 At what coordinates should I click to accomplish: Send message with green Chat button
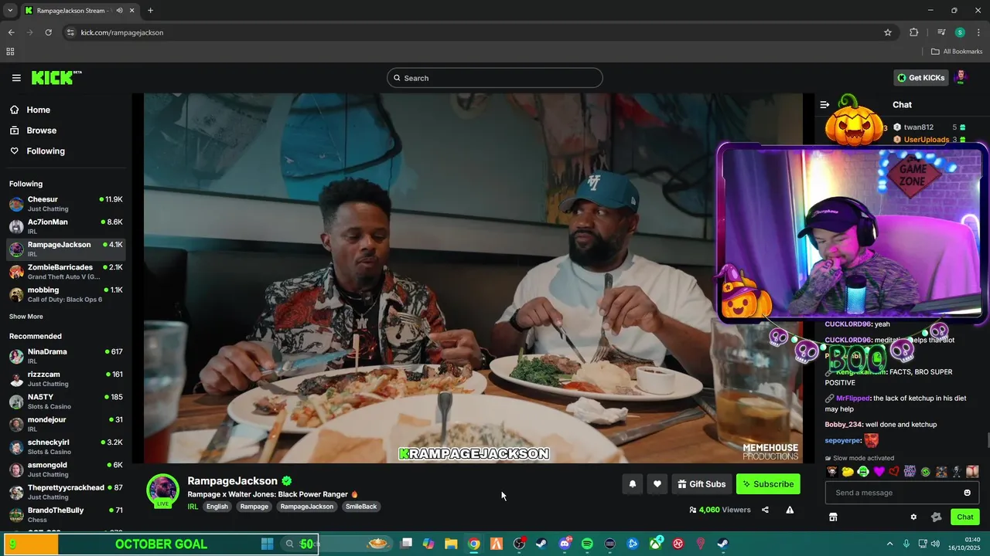[965, 517]
